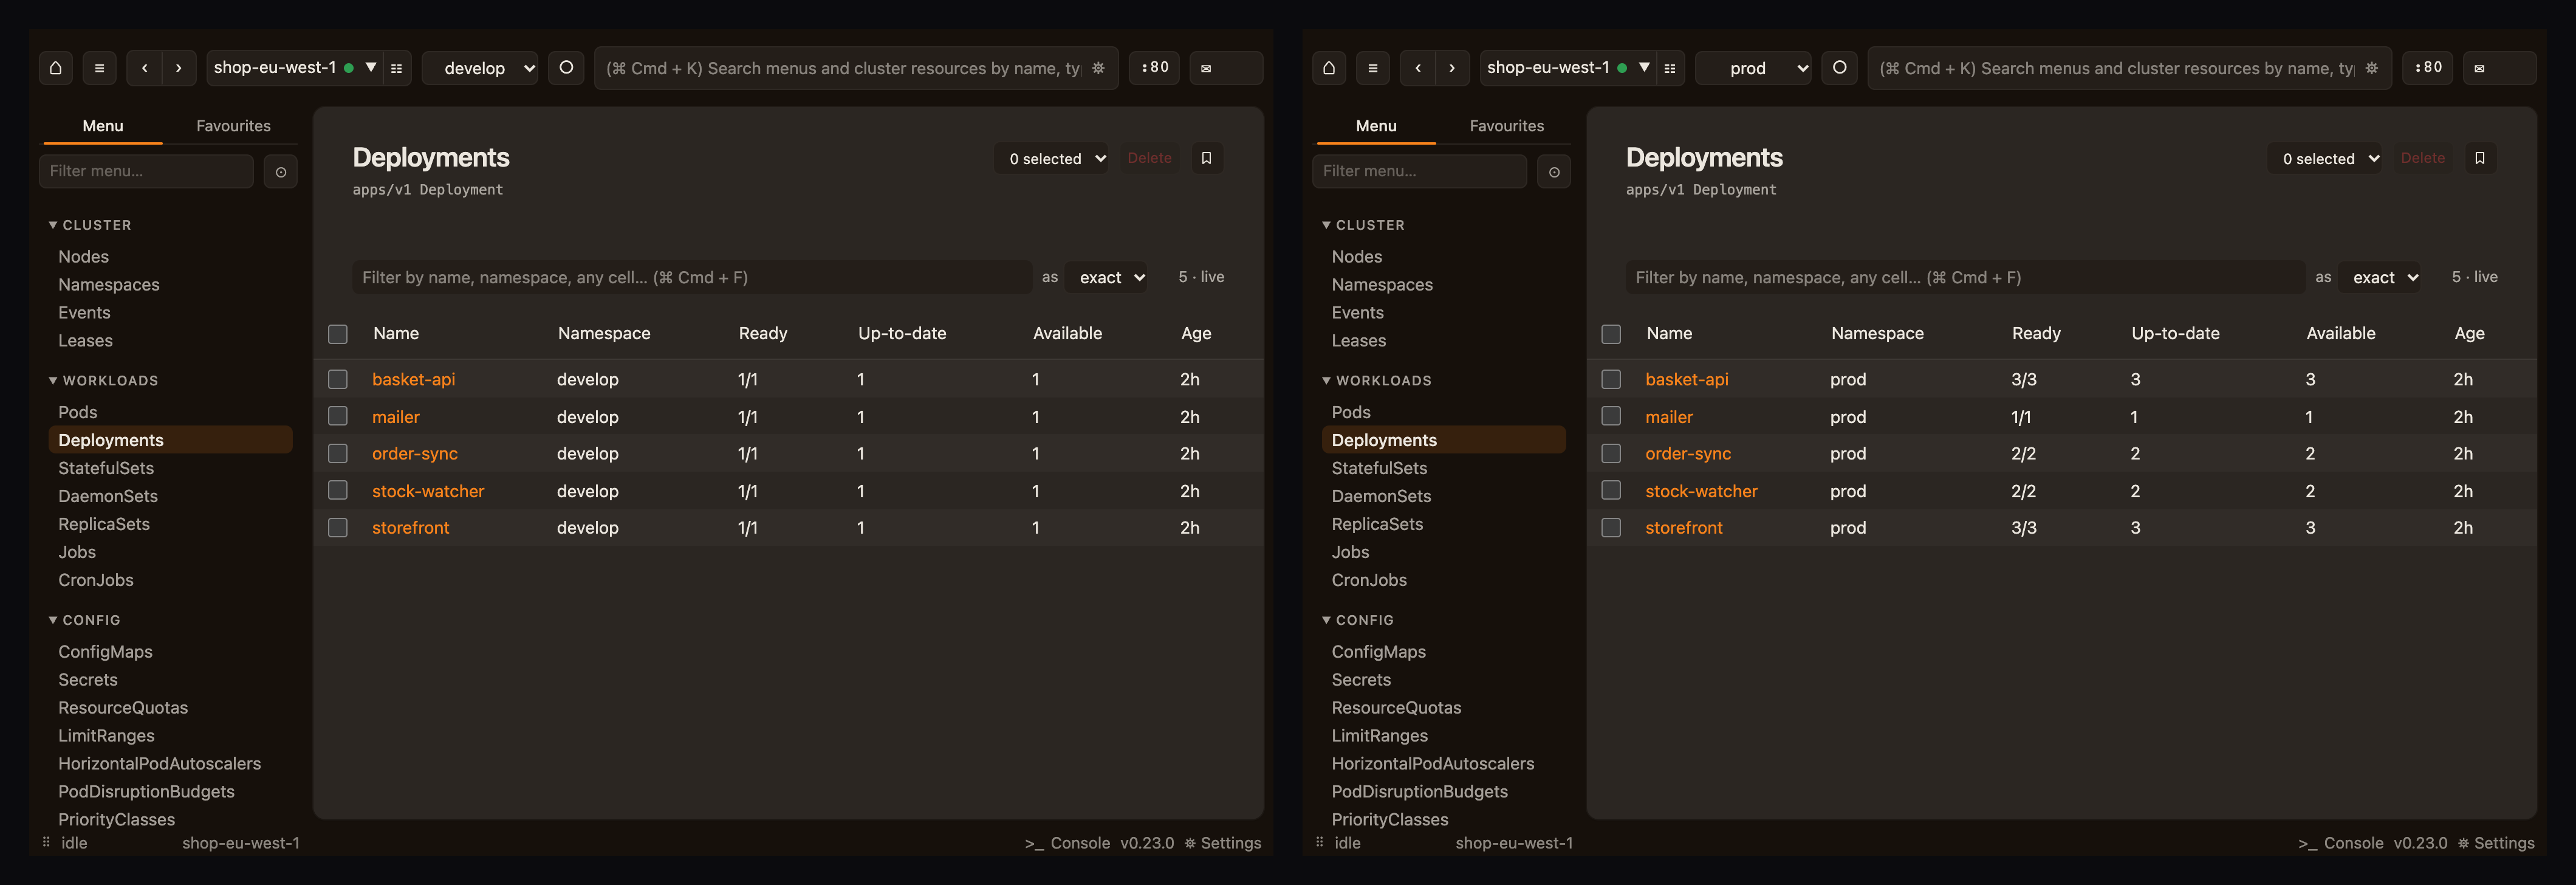Click the home icon in the right prod window
This screenshot has width=2576, height=885.
1329,68
